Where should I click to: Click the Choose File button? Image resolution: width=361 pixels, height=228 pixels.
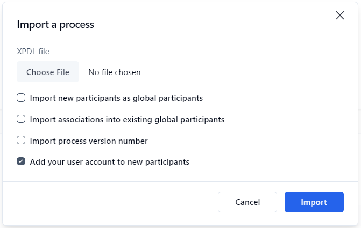(48, 72)
